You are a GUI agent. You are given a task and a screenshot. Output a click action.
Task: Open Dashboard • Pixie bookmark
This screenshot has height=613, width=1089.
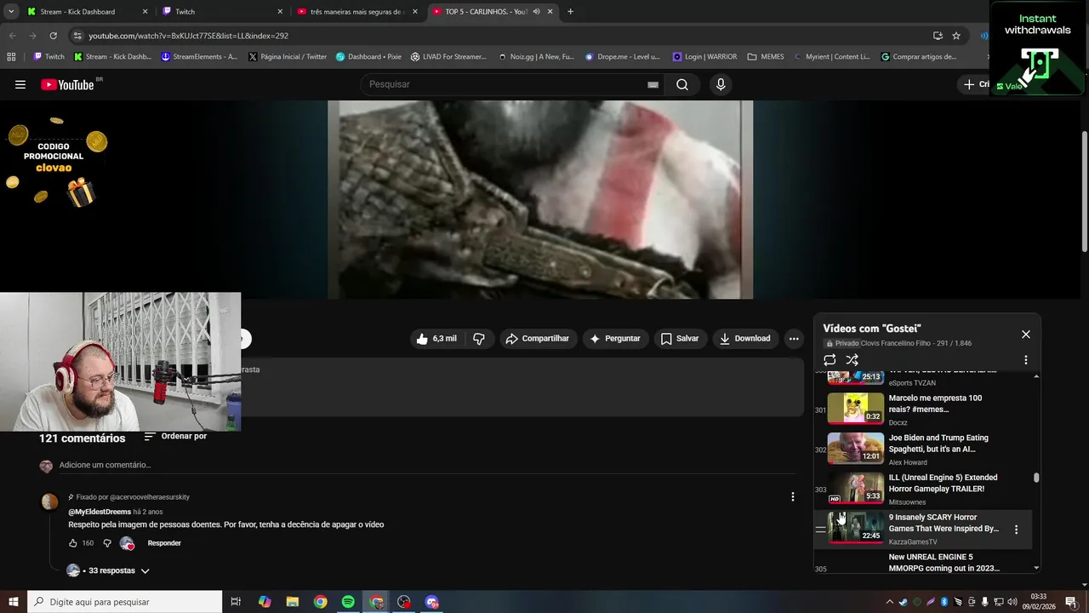click(x=368, y=57)
